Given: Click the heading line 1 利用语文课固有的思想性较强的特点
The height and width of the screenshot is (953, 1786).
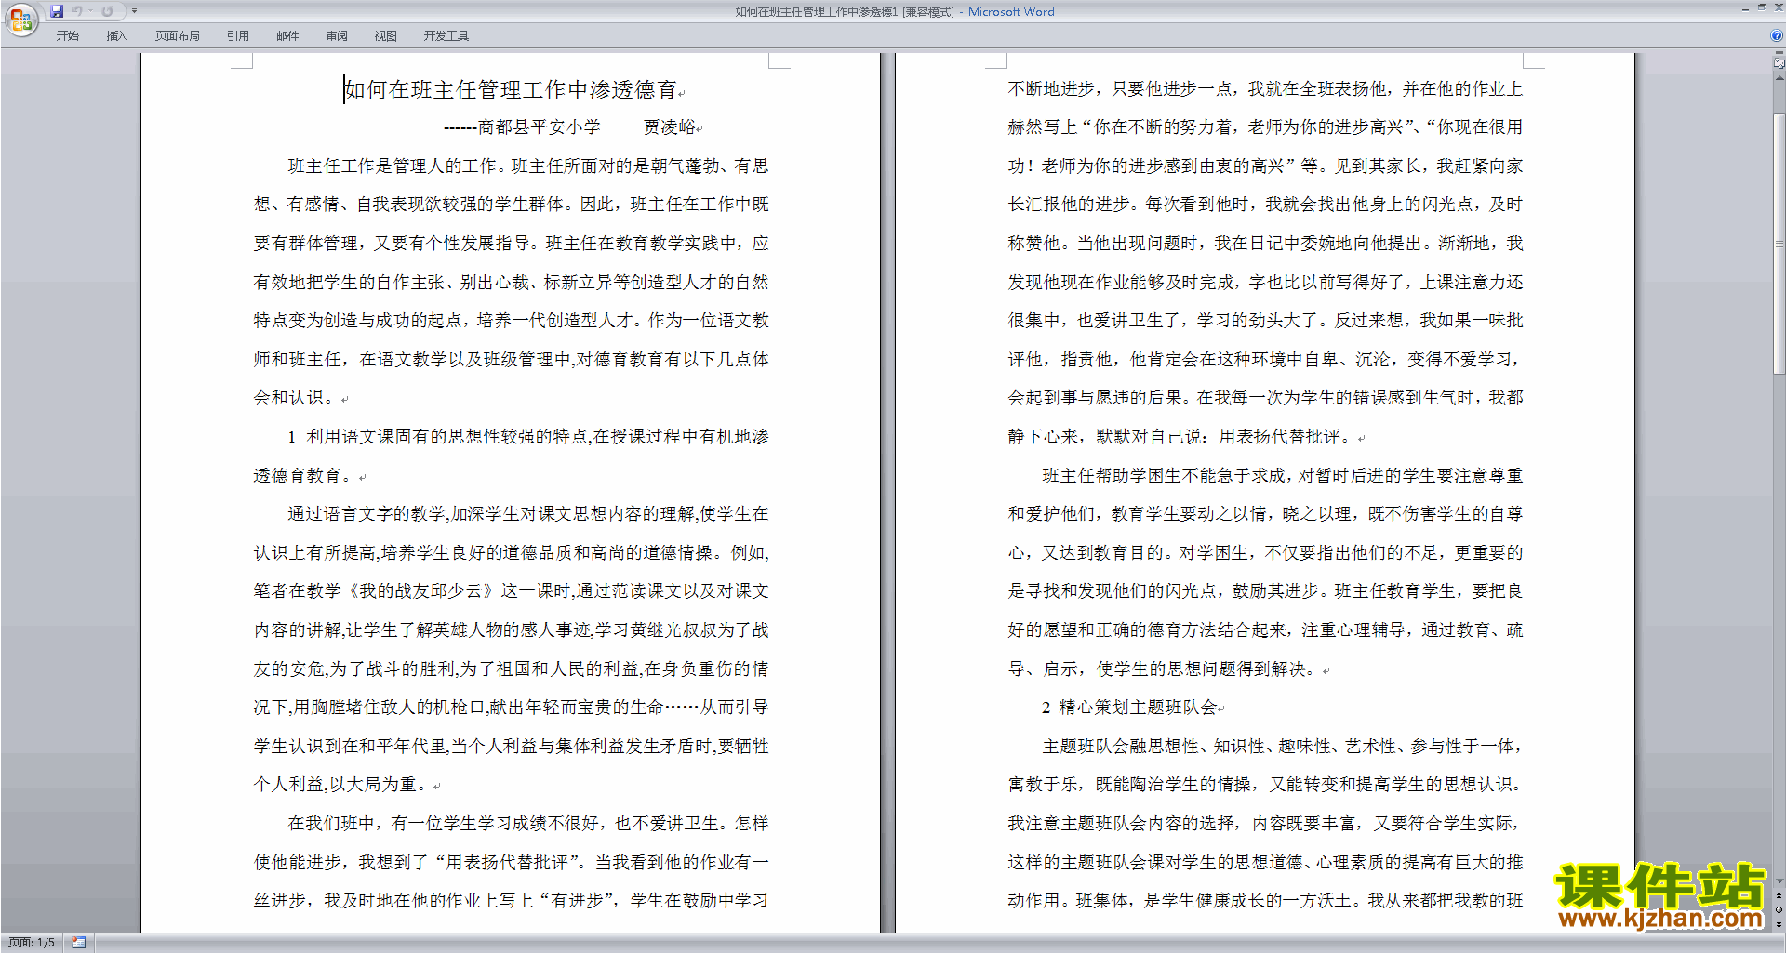Looking at the screenshot, I should [x=528, y=437].
